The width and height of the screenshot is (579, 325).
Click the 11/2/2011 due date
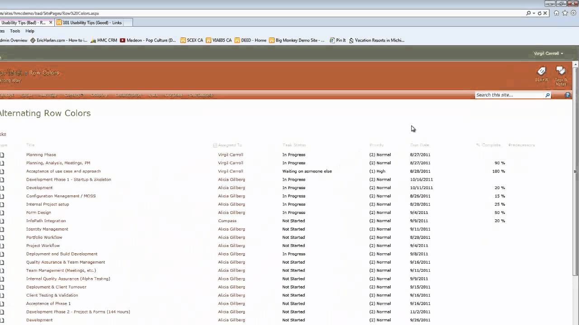tap(420, 312)
